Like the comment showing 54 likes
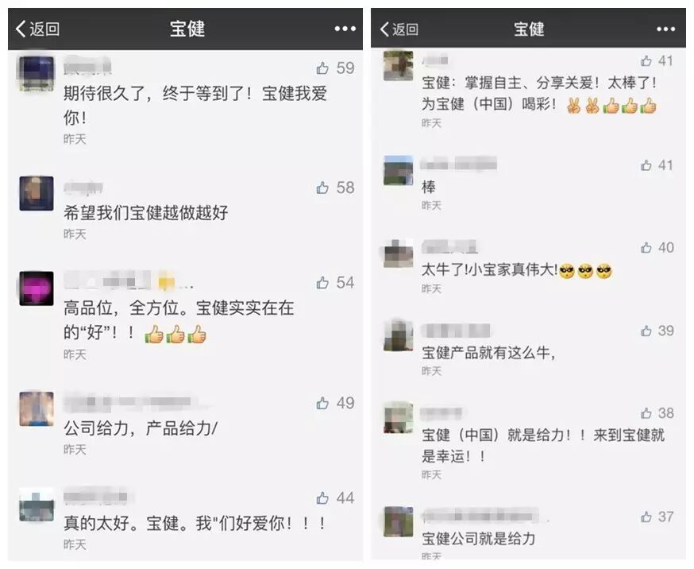694x569 pixels. 322,282
